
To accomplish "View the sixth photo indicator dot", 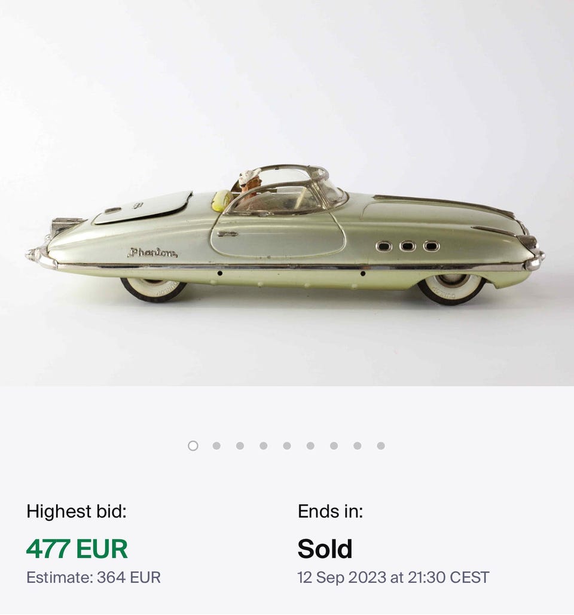I will [310, 446].
